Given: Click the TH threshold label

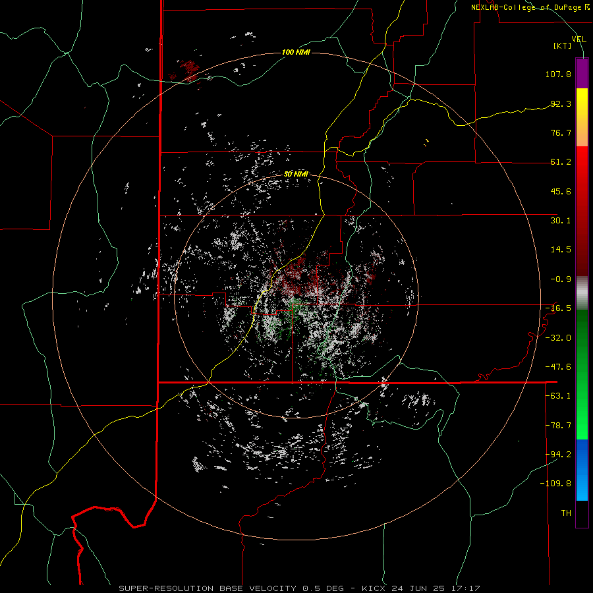Looking at the screenshot, I should point(566,513).
